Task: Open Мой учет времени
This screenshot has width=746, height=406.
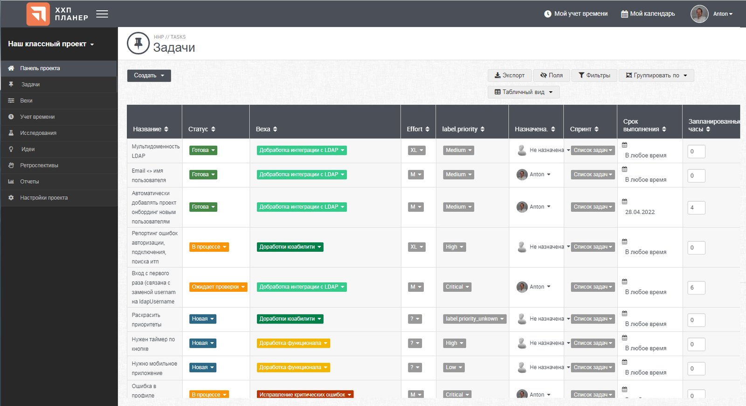Action: (576, 14)
